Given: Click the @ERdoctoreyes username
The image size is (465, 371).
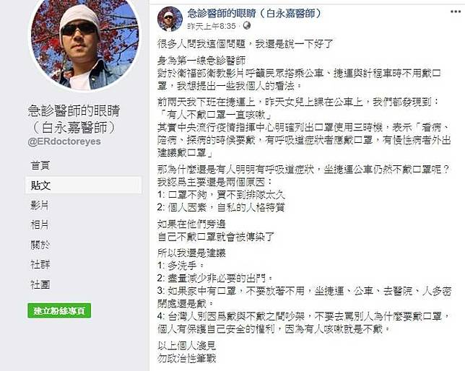Looking at the screenshot, I should click(64, 141).
